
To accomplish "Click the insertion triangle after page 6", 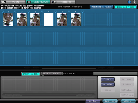I will (x=82, y=12).
